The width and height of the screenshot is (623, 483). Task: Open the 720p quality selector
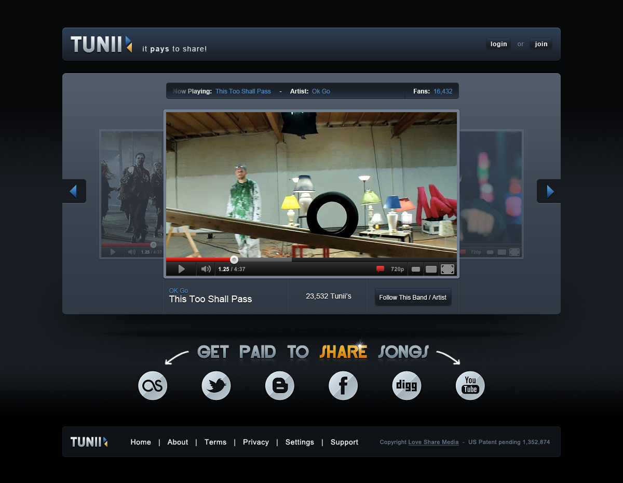(x=397, y=269)
